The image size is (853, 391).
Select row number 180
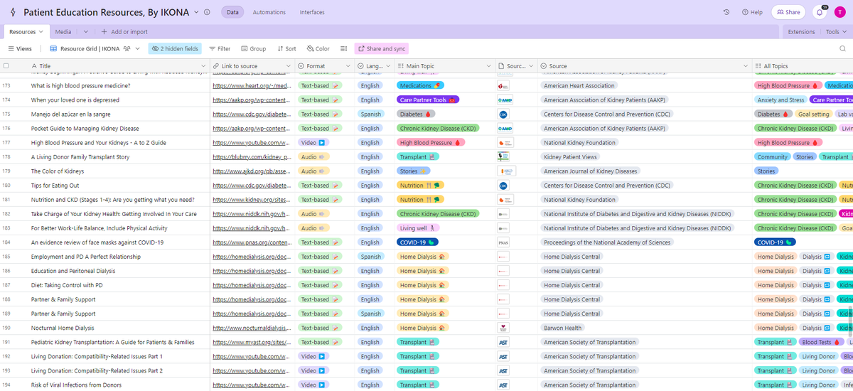pyautogui.click(x=6, y=186)
